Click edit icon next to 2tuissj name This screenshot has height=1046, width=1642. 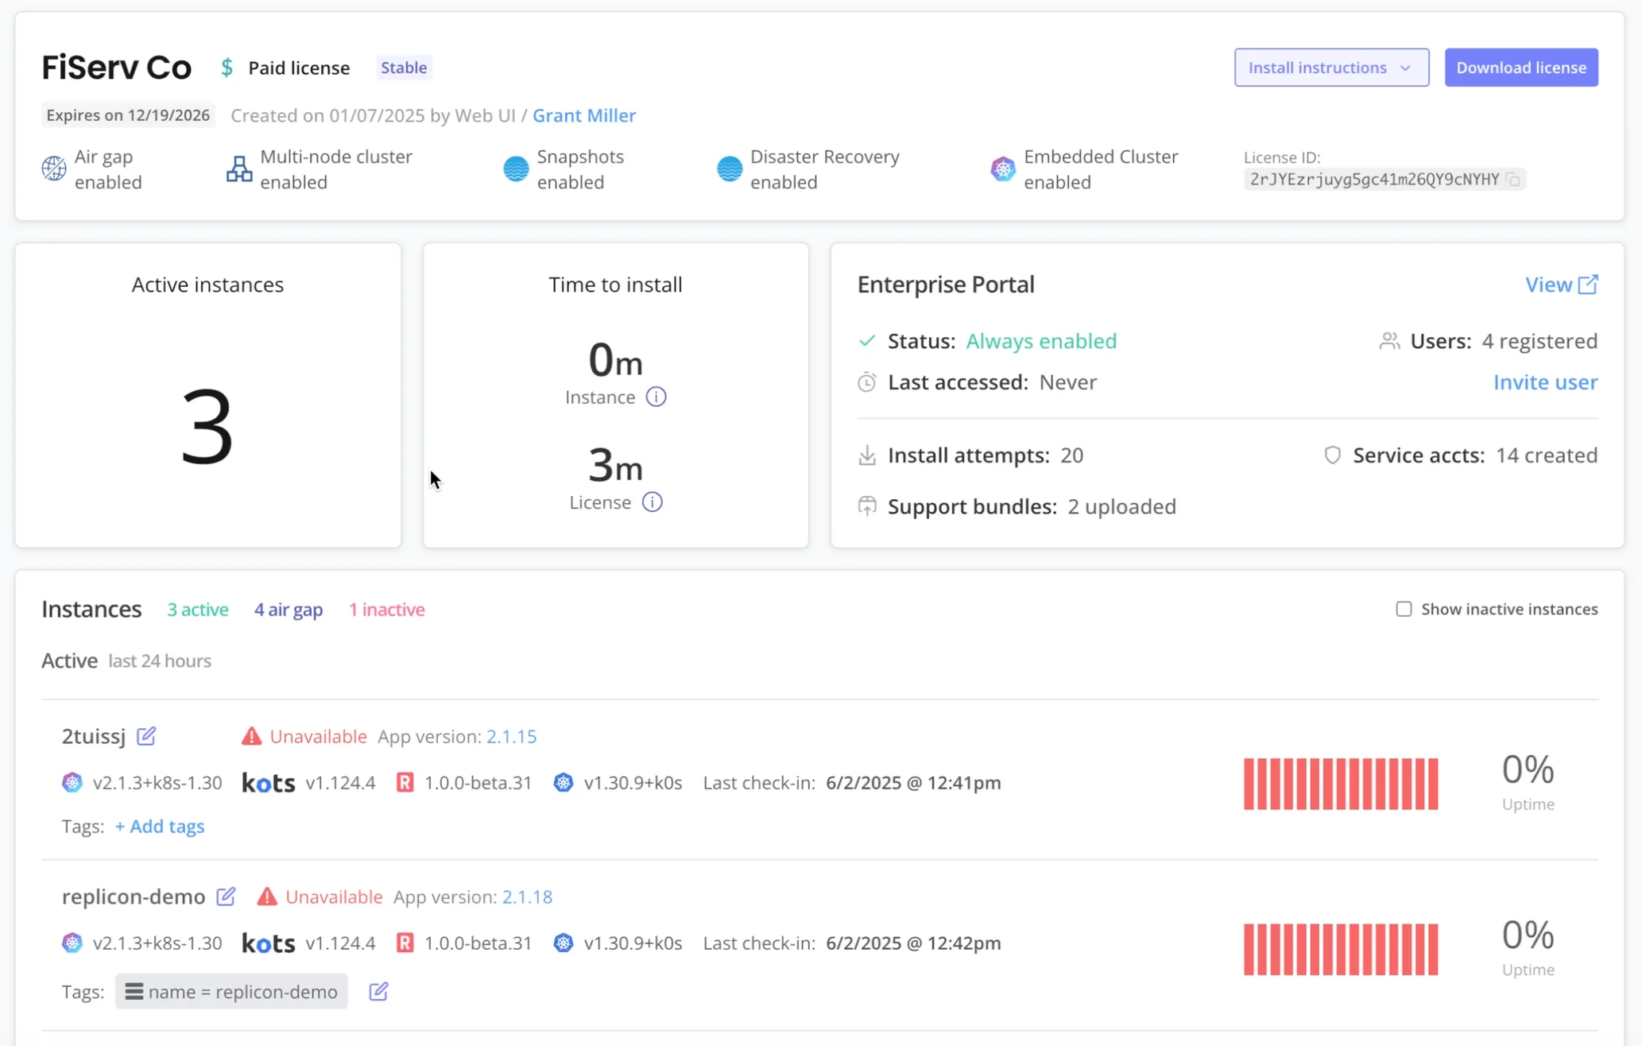point(146,736)
